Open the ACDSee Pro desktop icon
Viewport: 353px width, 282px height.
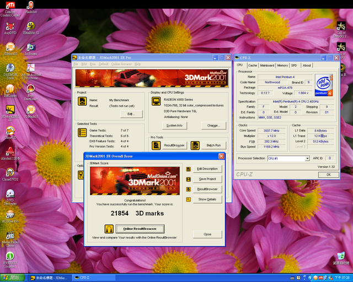pos(10,216)
